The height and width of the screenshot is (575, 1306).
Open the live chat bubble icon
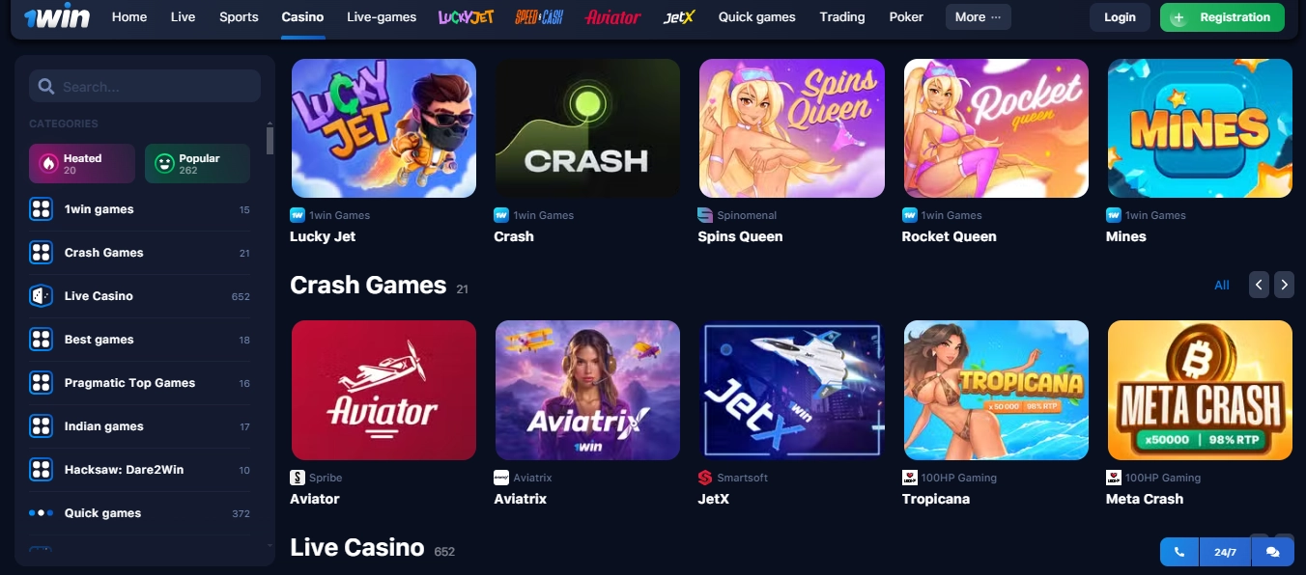point(1272,552)
